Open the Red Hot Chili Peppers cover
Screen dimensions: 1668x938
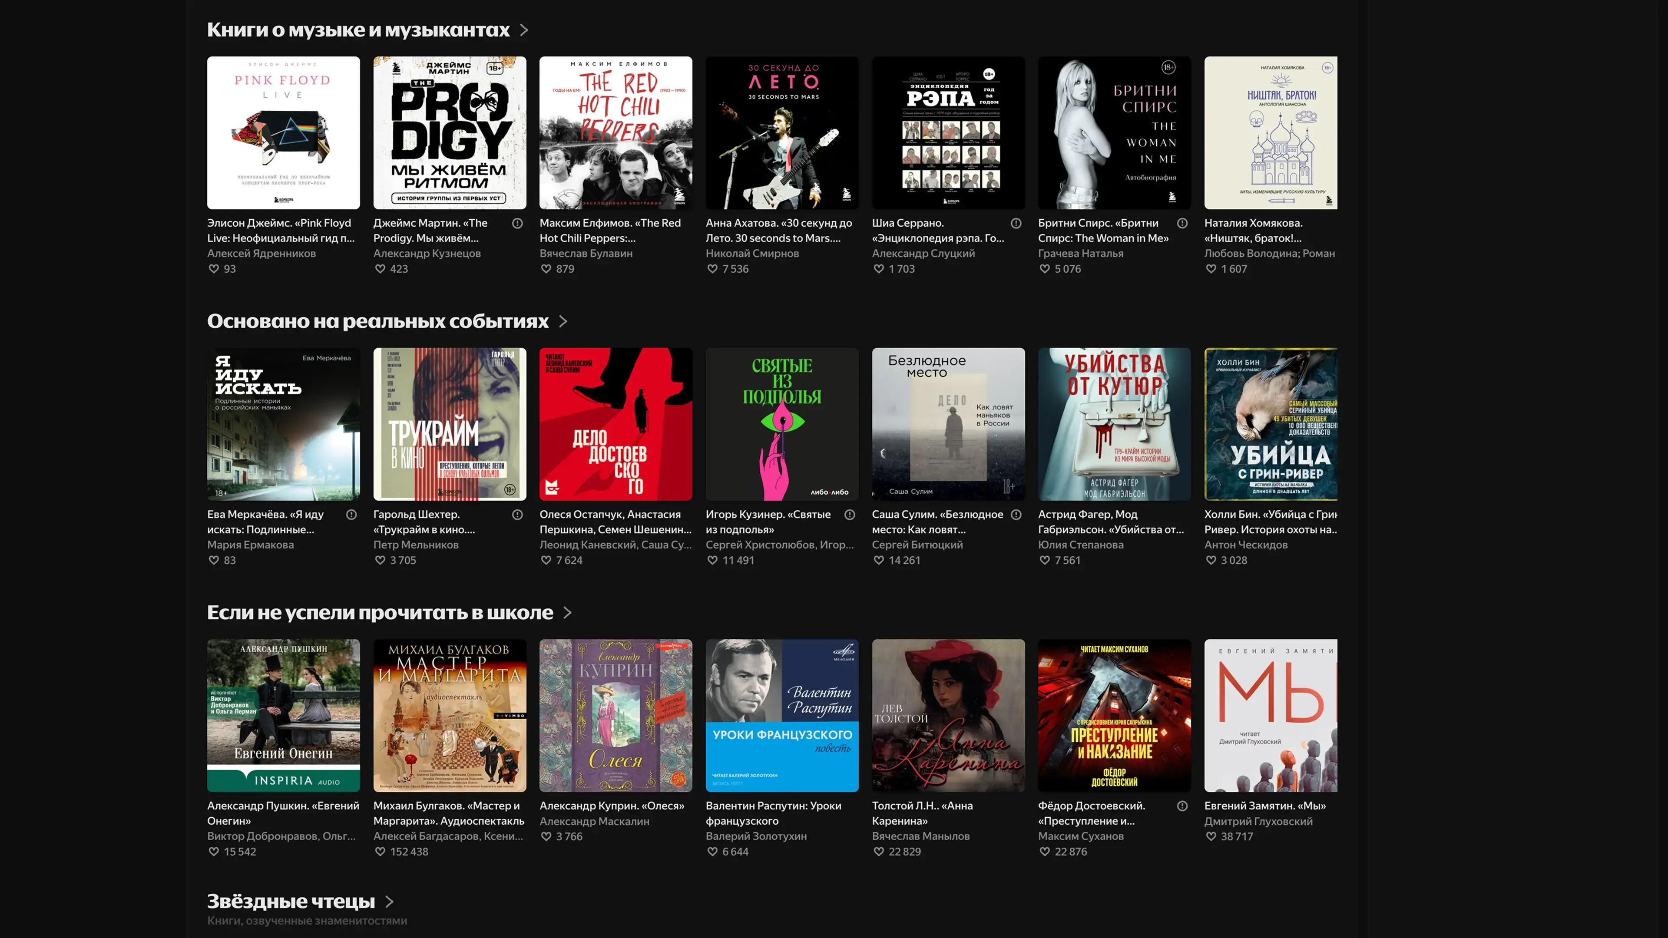click(616, 133)
